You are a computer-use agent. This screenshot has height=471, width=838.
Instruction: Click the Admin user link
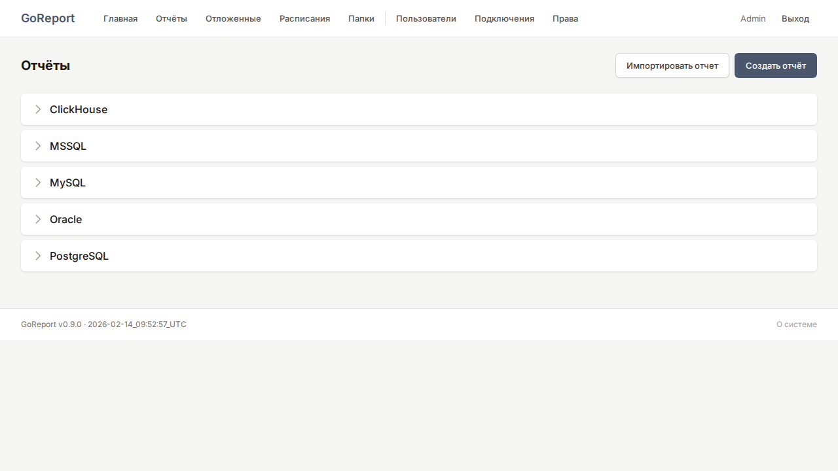point(753,18)
